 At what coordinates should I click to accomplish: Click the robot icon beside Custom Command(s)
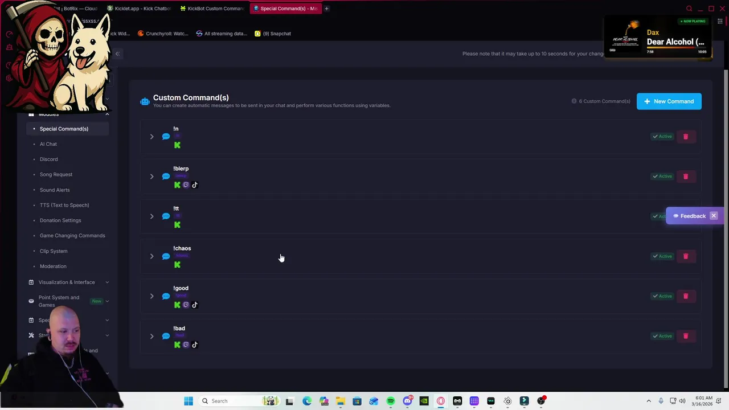click(x=145, y=101)
